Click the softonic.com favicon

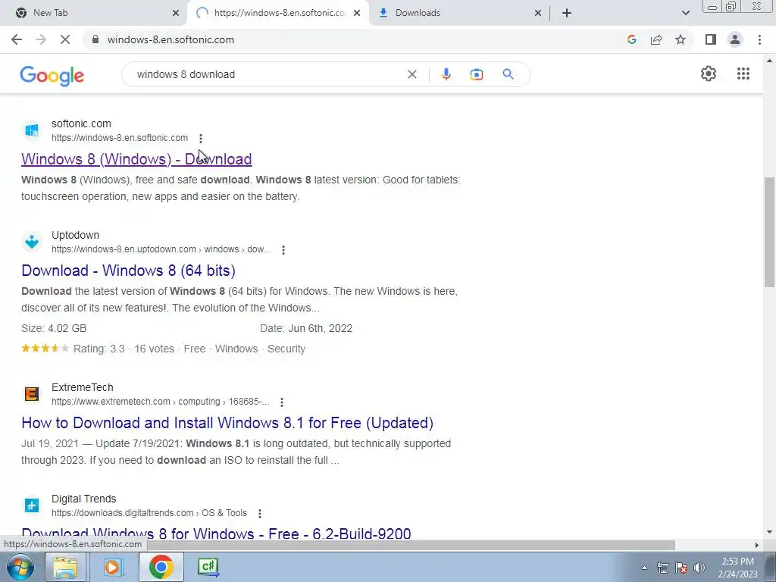pyautogui.click(x=32, y=130)
